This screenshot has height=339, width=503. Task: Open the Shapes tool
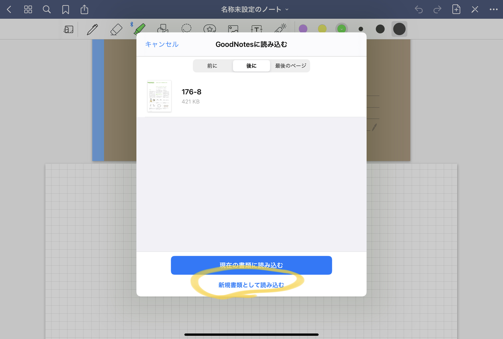pos(163,29)
